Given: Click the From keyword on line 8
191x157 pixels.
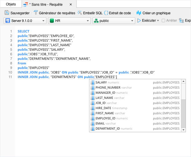Looking at the screenshot, I should [x=22, y=63].
